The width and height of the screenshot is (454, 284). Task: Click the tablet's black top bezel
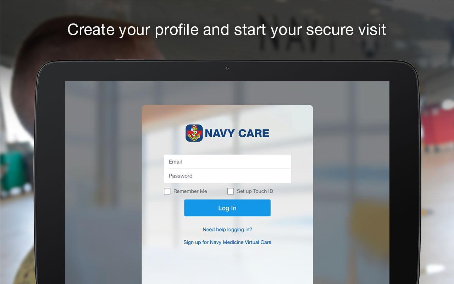[x=227, y=71]
